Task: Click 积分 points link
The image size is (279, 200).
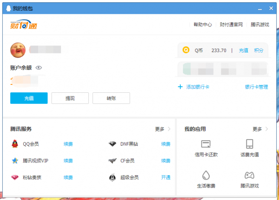Action: (259, 51)
